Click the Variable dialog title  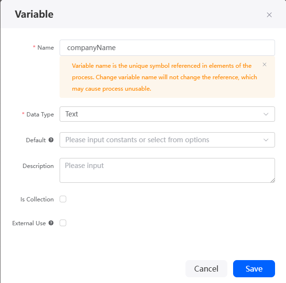click(x=34, y=14)
